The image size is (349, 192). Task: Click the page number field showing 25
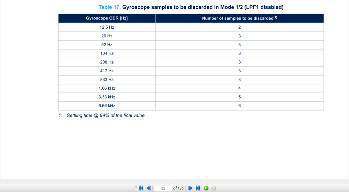(x=163, y=188)
